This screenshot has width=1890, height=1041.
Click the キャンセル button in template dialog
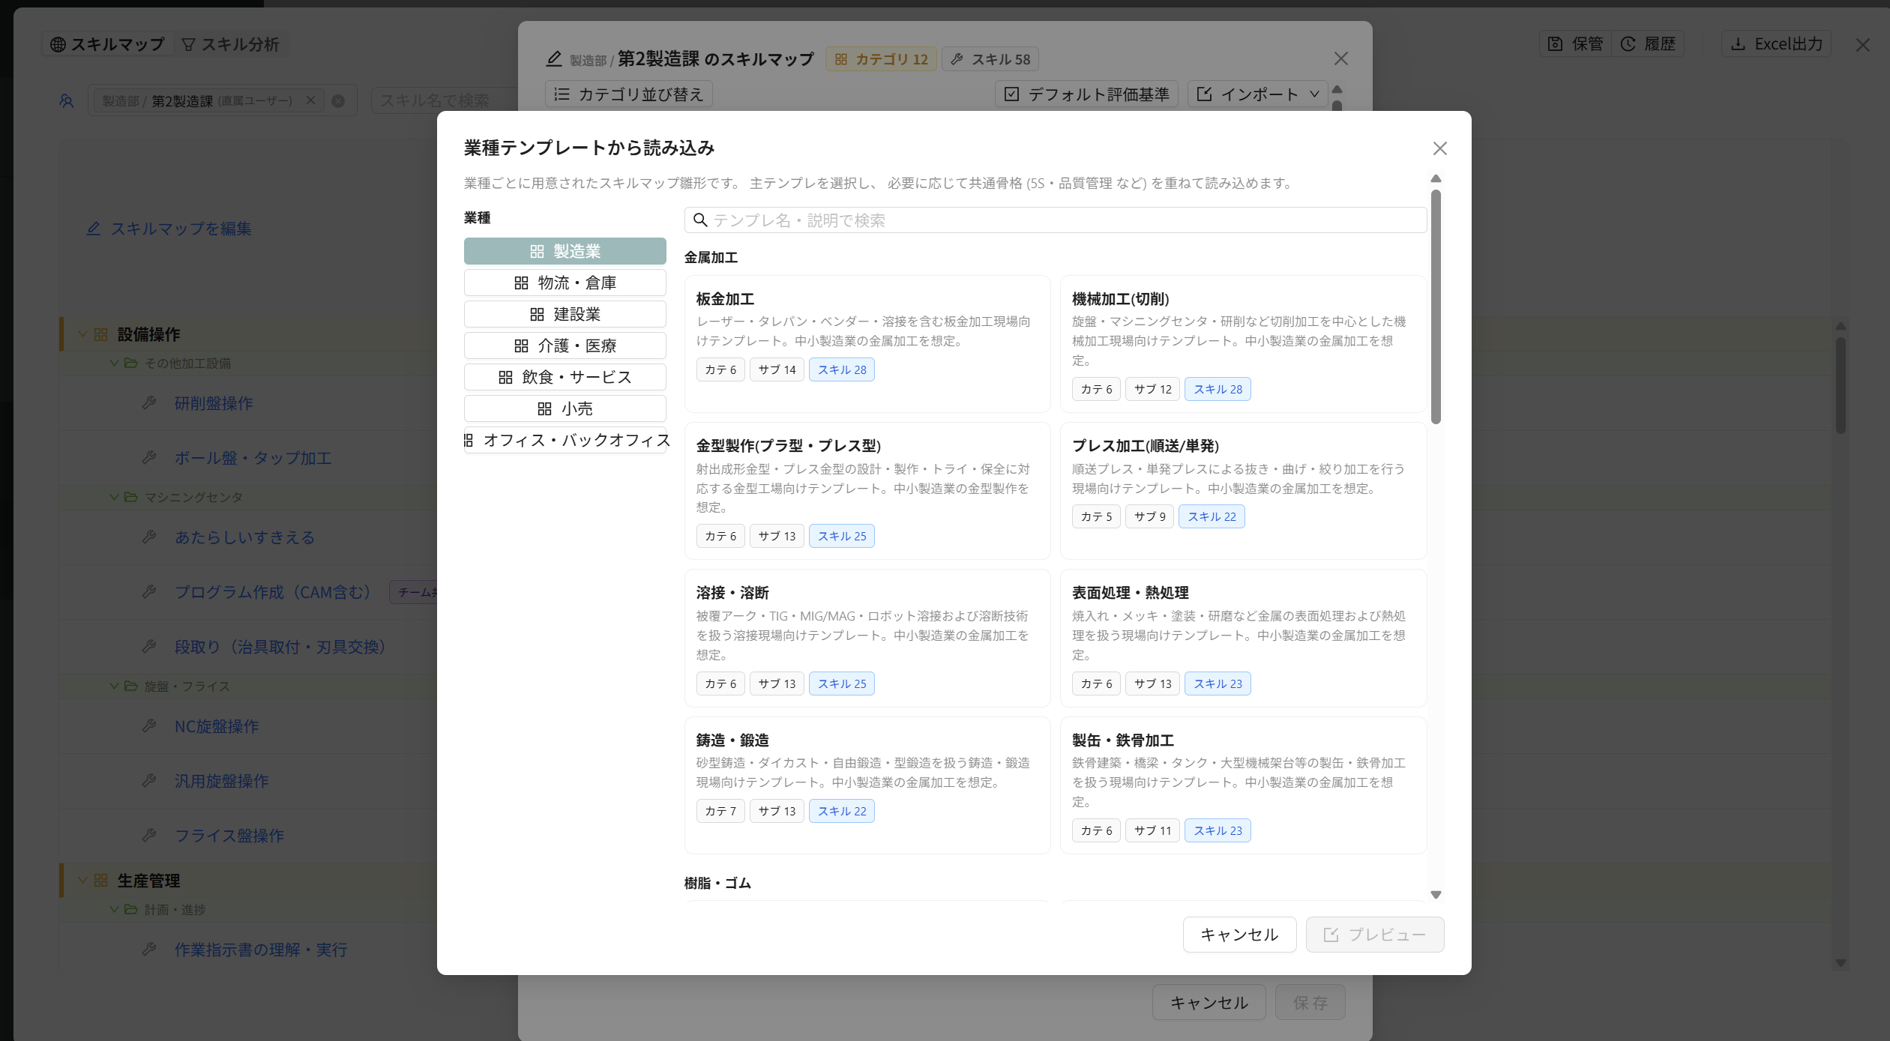(x=1239, y=935)
